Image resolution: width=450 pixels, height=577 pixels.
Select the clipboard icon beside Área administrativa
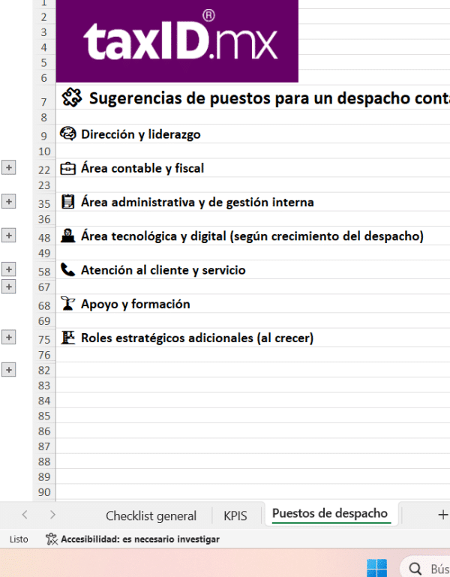pos(68,202)
